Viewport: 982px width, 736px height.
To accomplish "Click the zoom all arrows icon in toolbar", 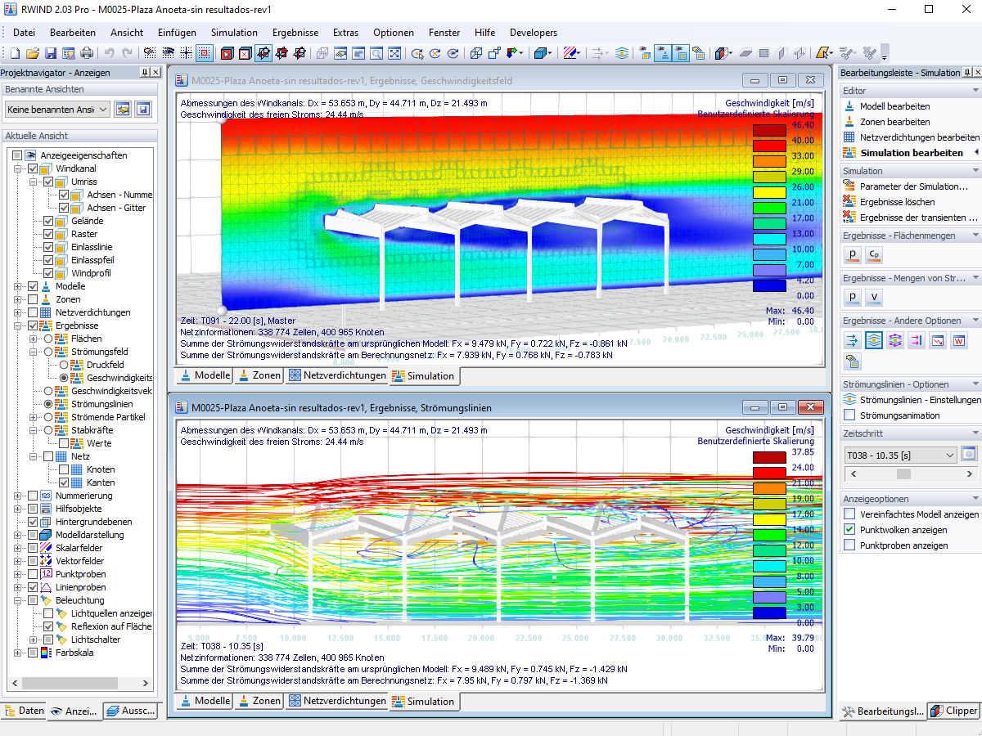I will (394, 53).
